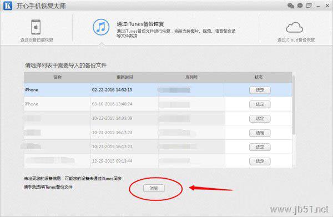The width and height of the screenshot is (333, 217).
Task: Sort by 名称 column header
Action: pyautogui.click(x=57, y=77)
